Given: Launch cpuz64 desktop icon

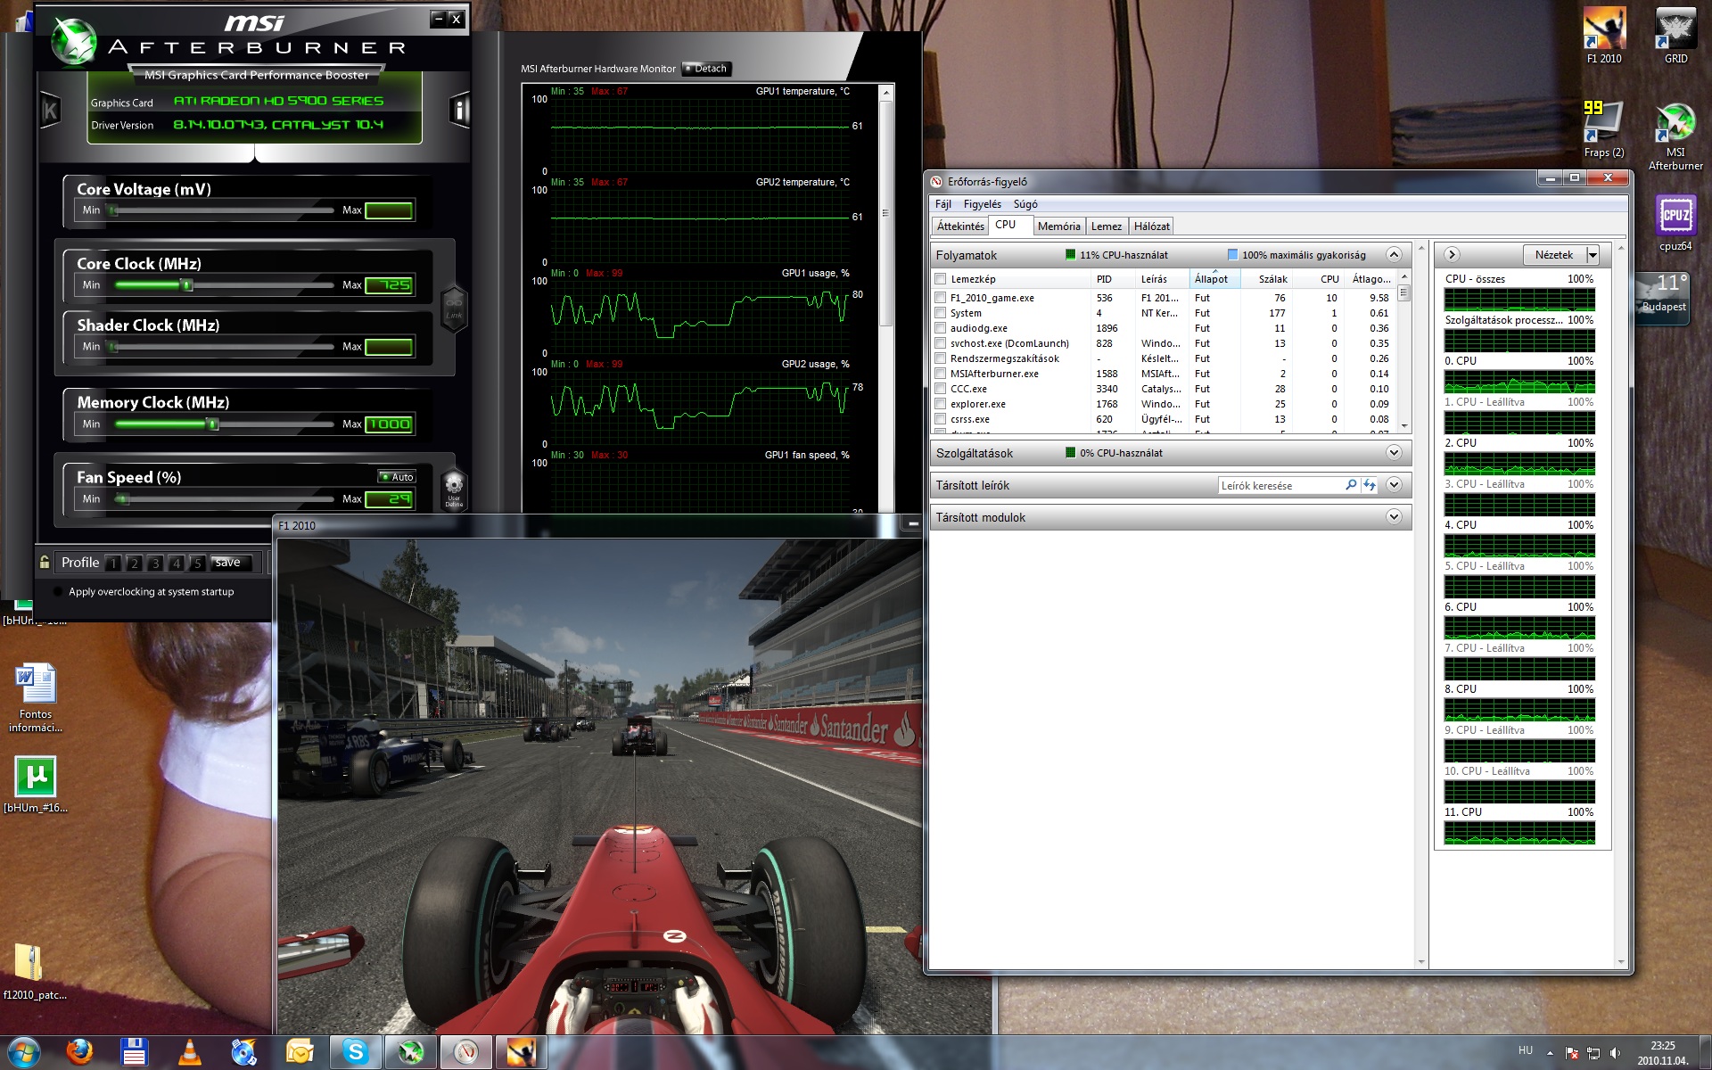Looking at the screenshot, I should coord(1675,224).
